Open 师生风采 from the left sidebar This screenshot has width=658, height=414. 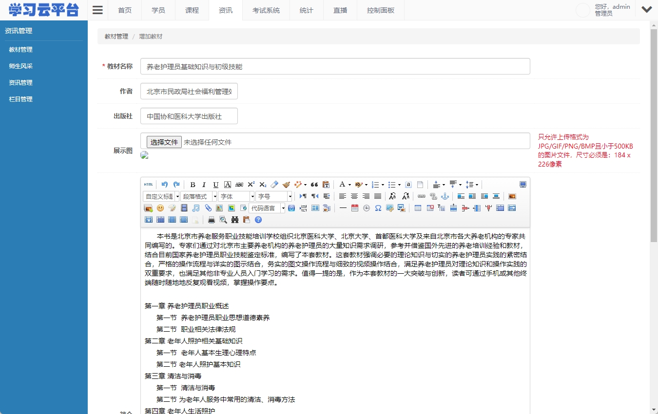click(x=20, y=66)
